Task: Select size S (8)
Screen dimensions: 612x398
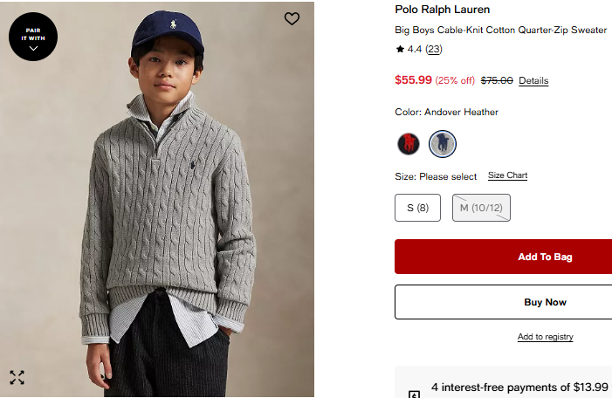Action: point(418,208)
